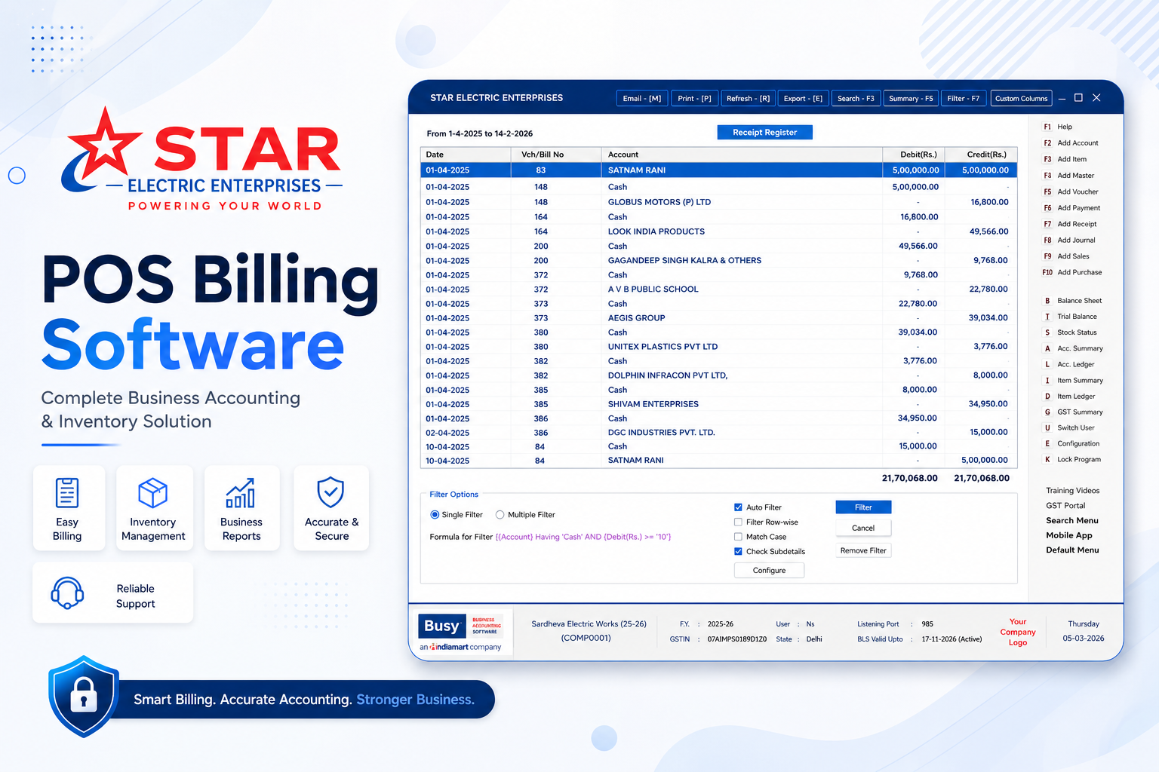Select the Single Filter radio button

tap(435, 515)
